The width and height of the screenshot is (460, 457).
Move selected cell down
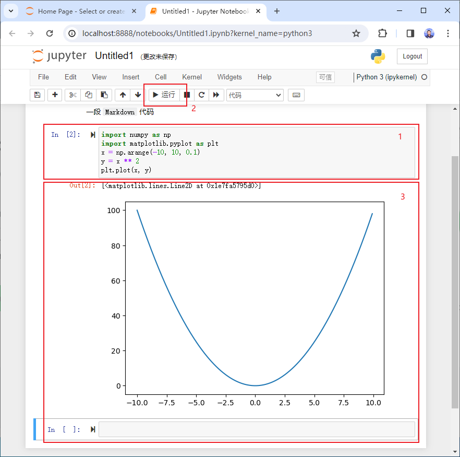point(138,95)
